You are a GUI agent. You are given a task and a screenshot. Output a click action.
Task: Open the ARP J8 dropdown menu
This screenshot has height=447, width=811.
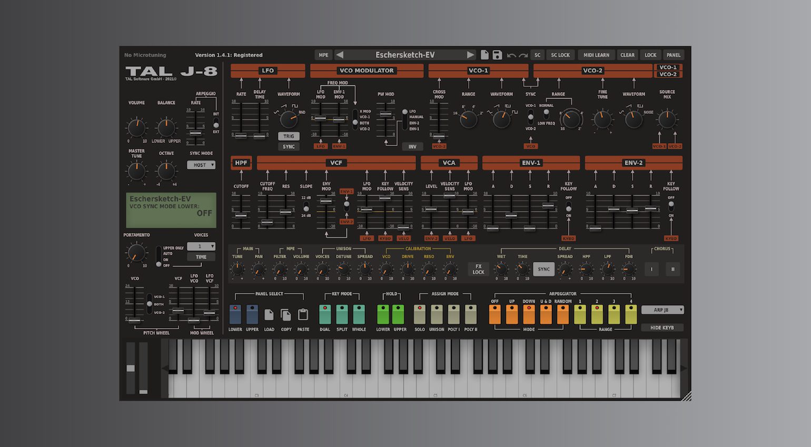(662, 310)
